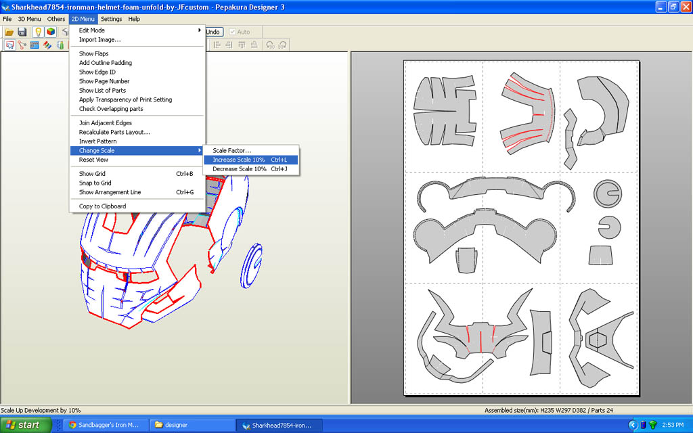Click the green-and-blue cylinder toolbar icon
This screenshot has width=693, height=433.
[60, 45]
